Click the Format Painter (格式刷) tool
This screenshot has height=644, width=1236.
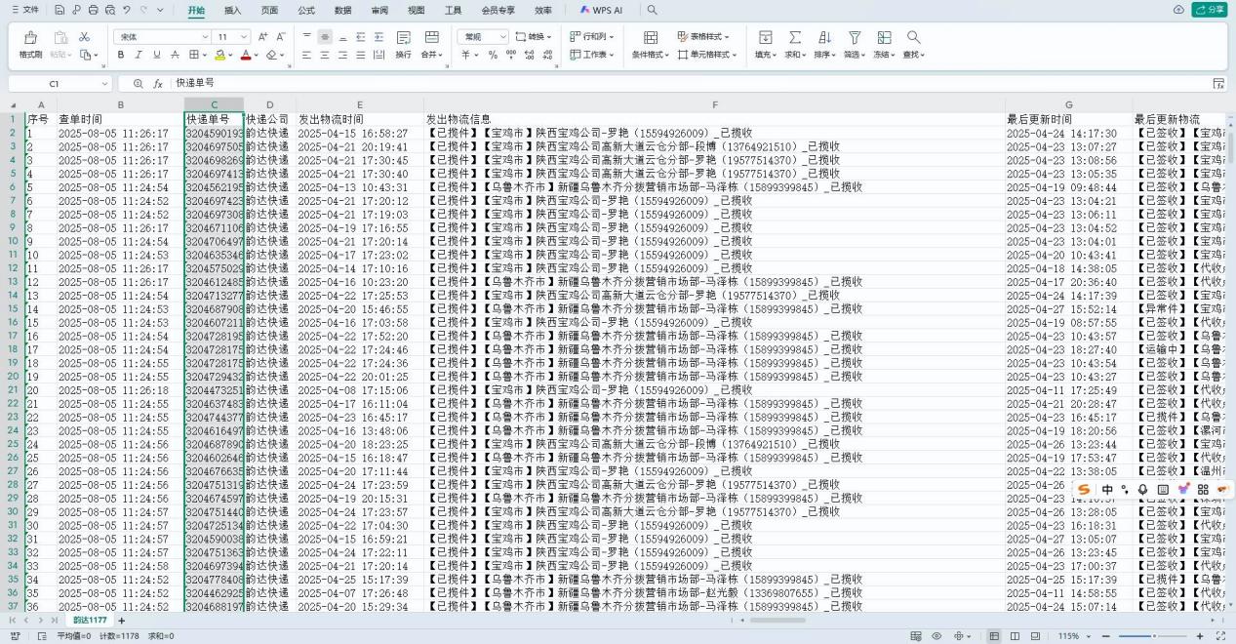(x=30, y=44)
